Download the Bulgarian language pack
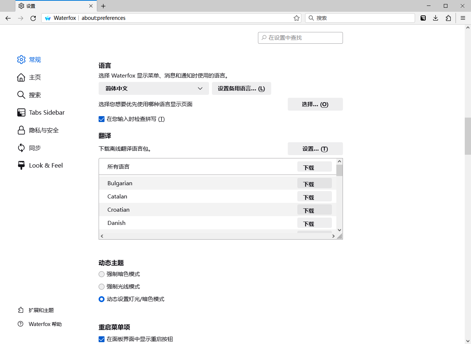 tap(315, 183)
